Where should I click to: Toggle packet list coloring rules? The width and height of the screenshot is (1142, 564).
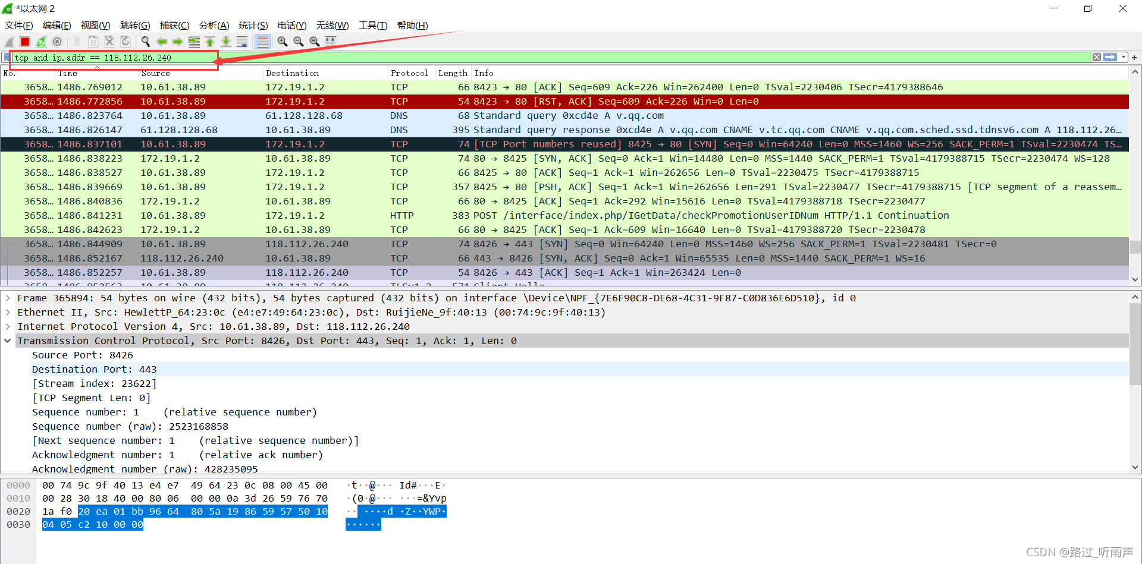pos(262,42)
